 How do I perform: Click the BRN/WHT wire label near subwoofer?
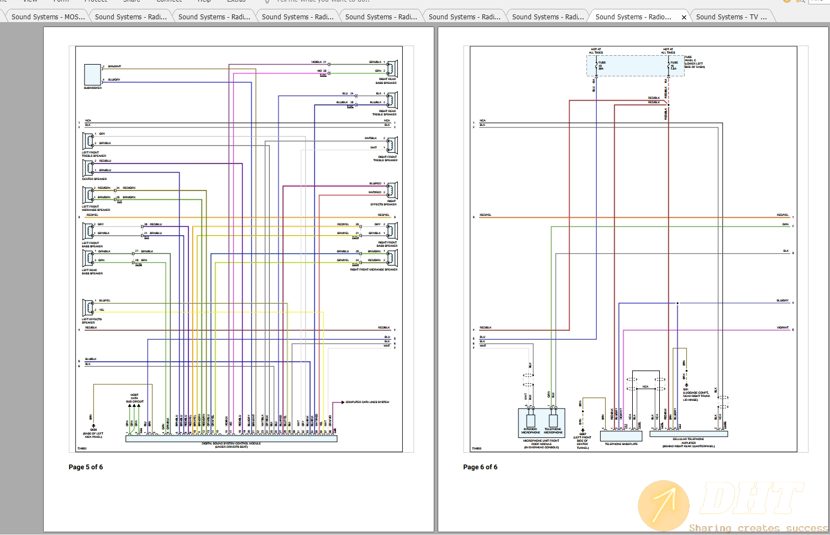(114, 66)
